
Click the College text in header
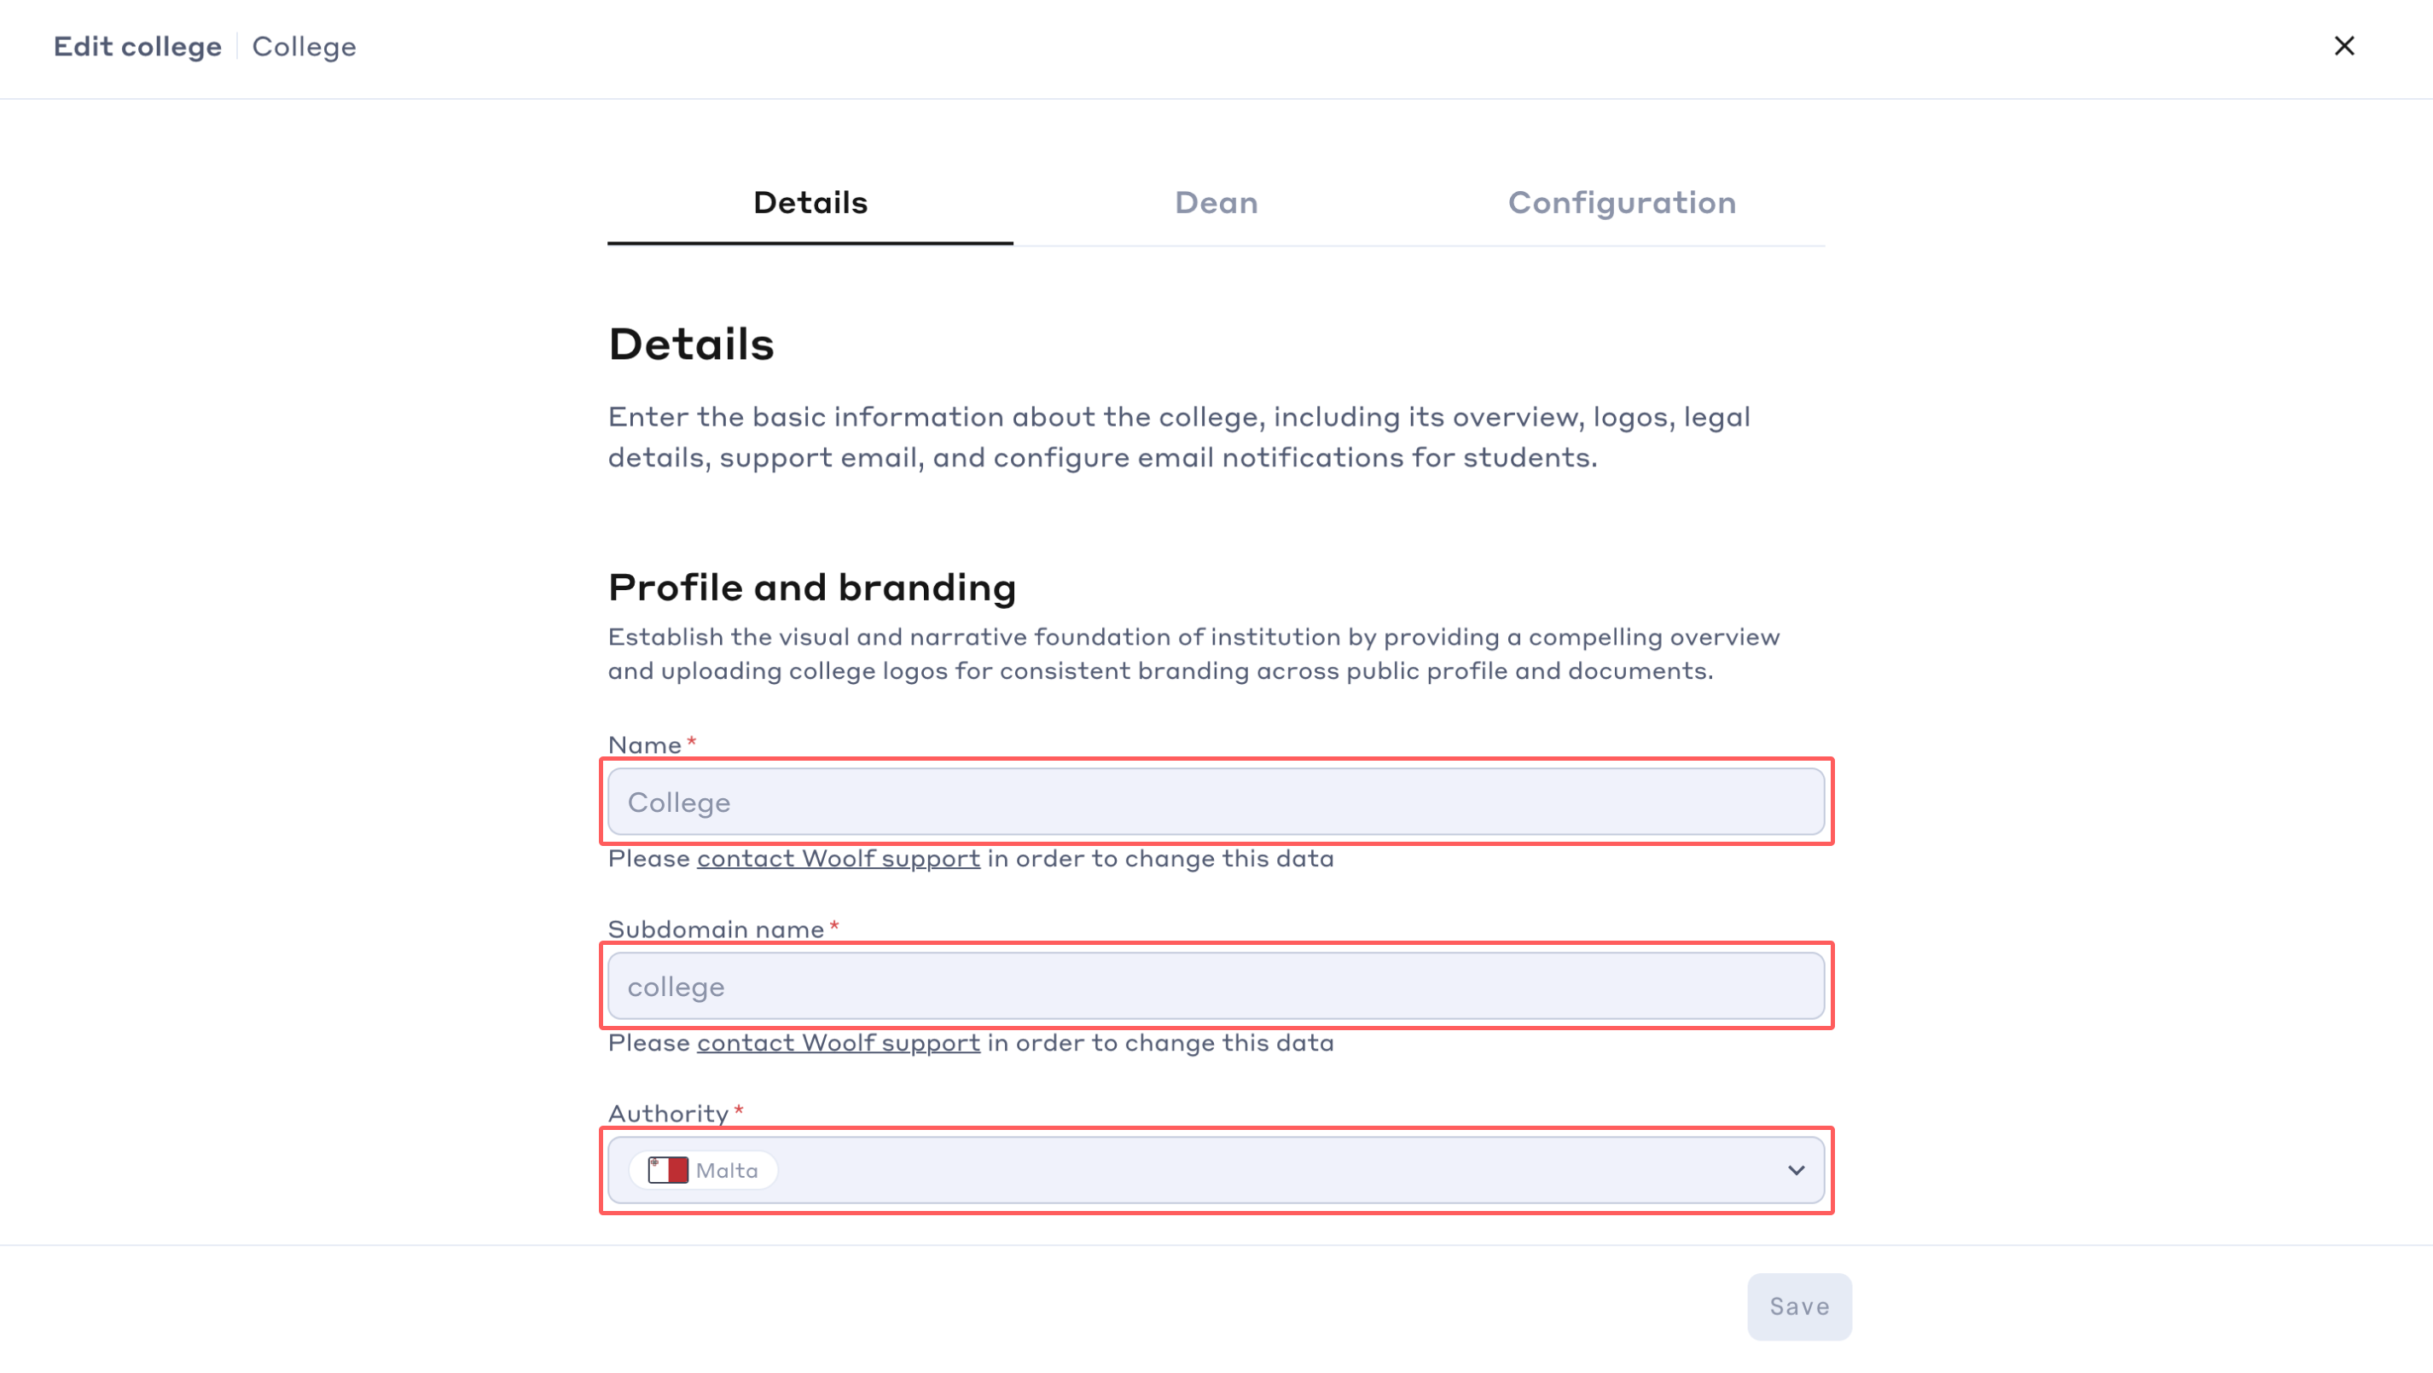pos(304,47)
